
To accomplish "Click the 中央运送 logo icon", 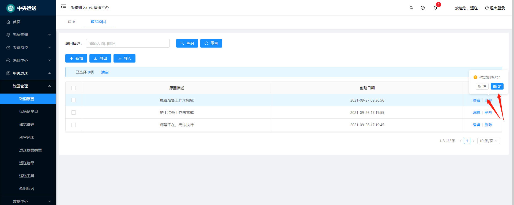I will pos(10,8).
